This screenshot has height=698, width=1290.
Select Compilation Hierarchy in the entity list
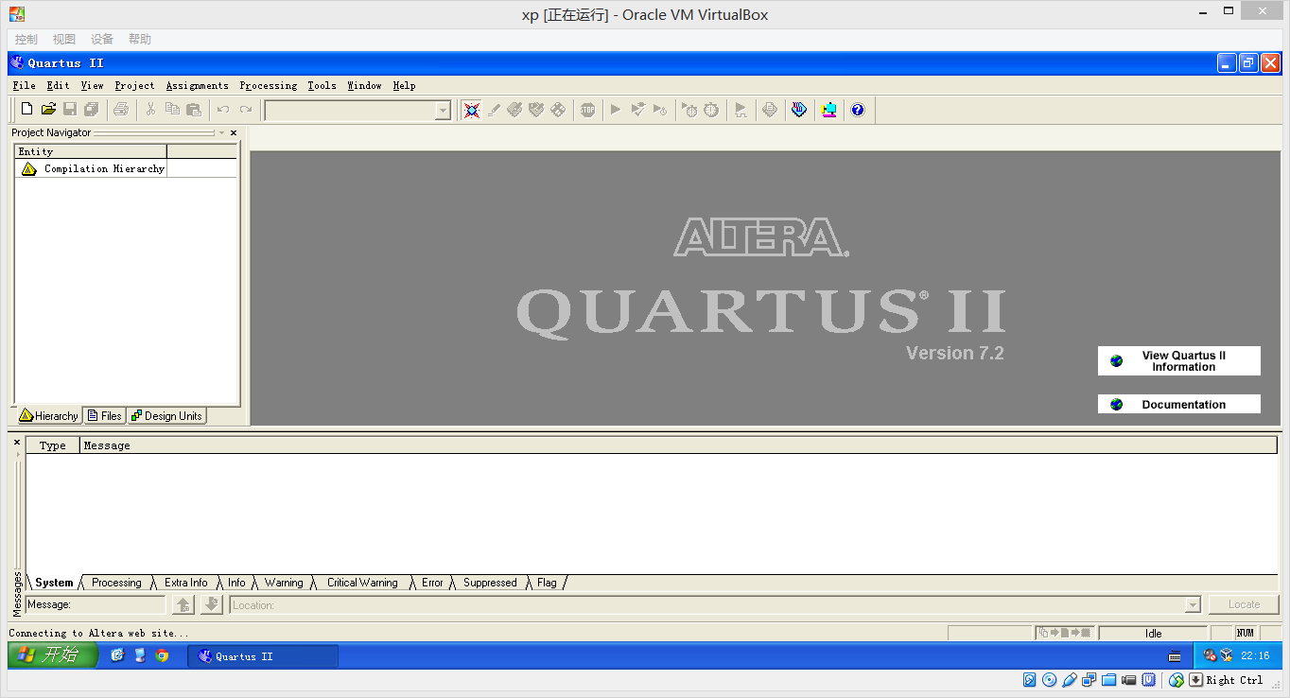(x=104, y=169)
